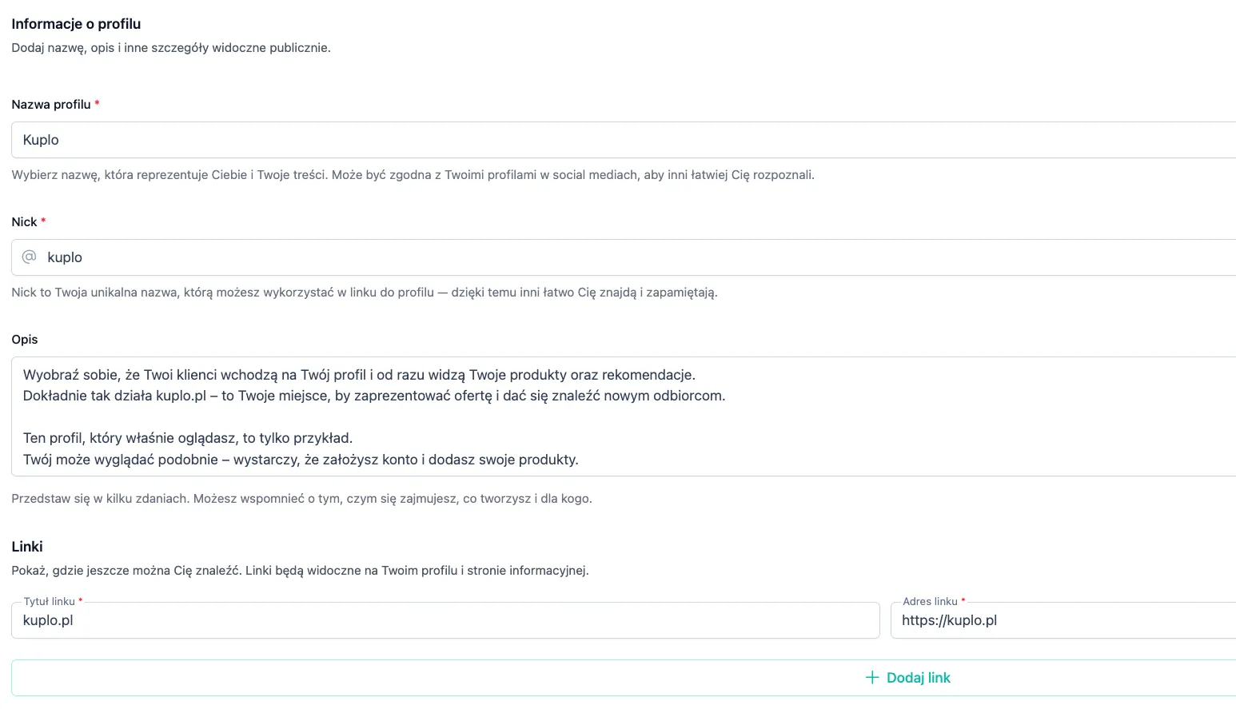Click the Nick field label
This screenshot has width=1236, height=709.
click(24, 222)
